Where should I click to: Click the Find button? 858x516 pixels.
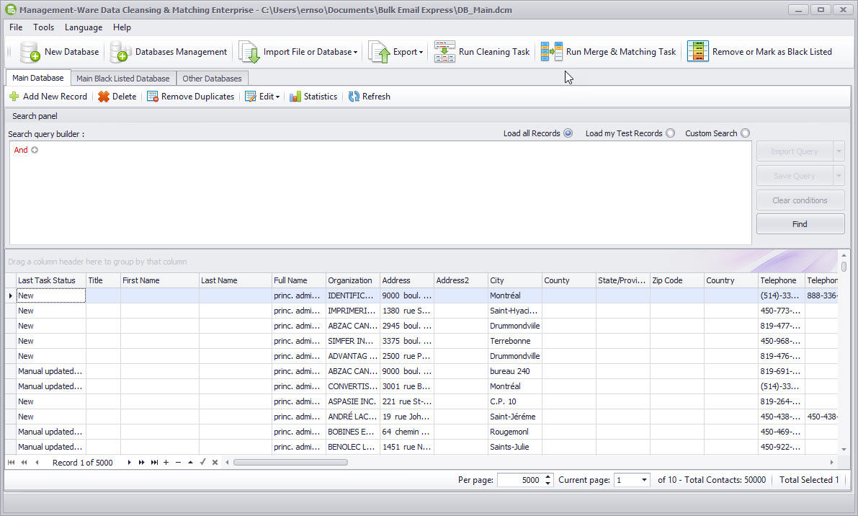pos(800,224)
